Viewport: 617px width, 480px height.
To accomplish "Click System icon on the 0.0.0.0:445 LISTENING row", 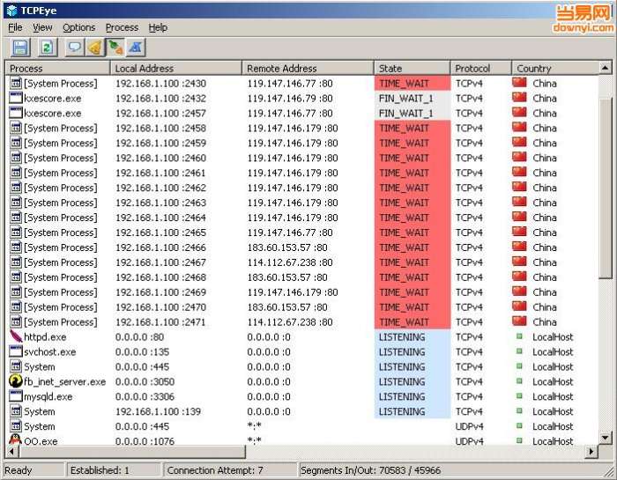I will (16, 366).
